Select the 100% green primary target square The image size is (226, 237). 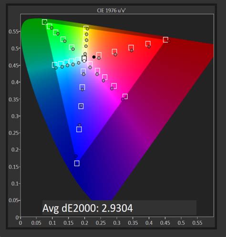[x=44, y=22]
